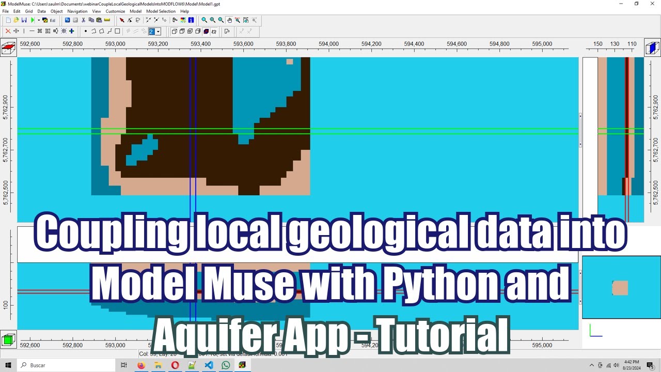Click the 3D view thumbnail pane

coord(621,287)
